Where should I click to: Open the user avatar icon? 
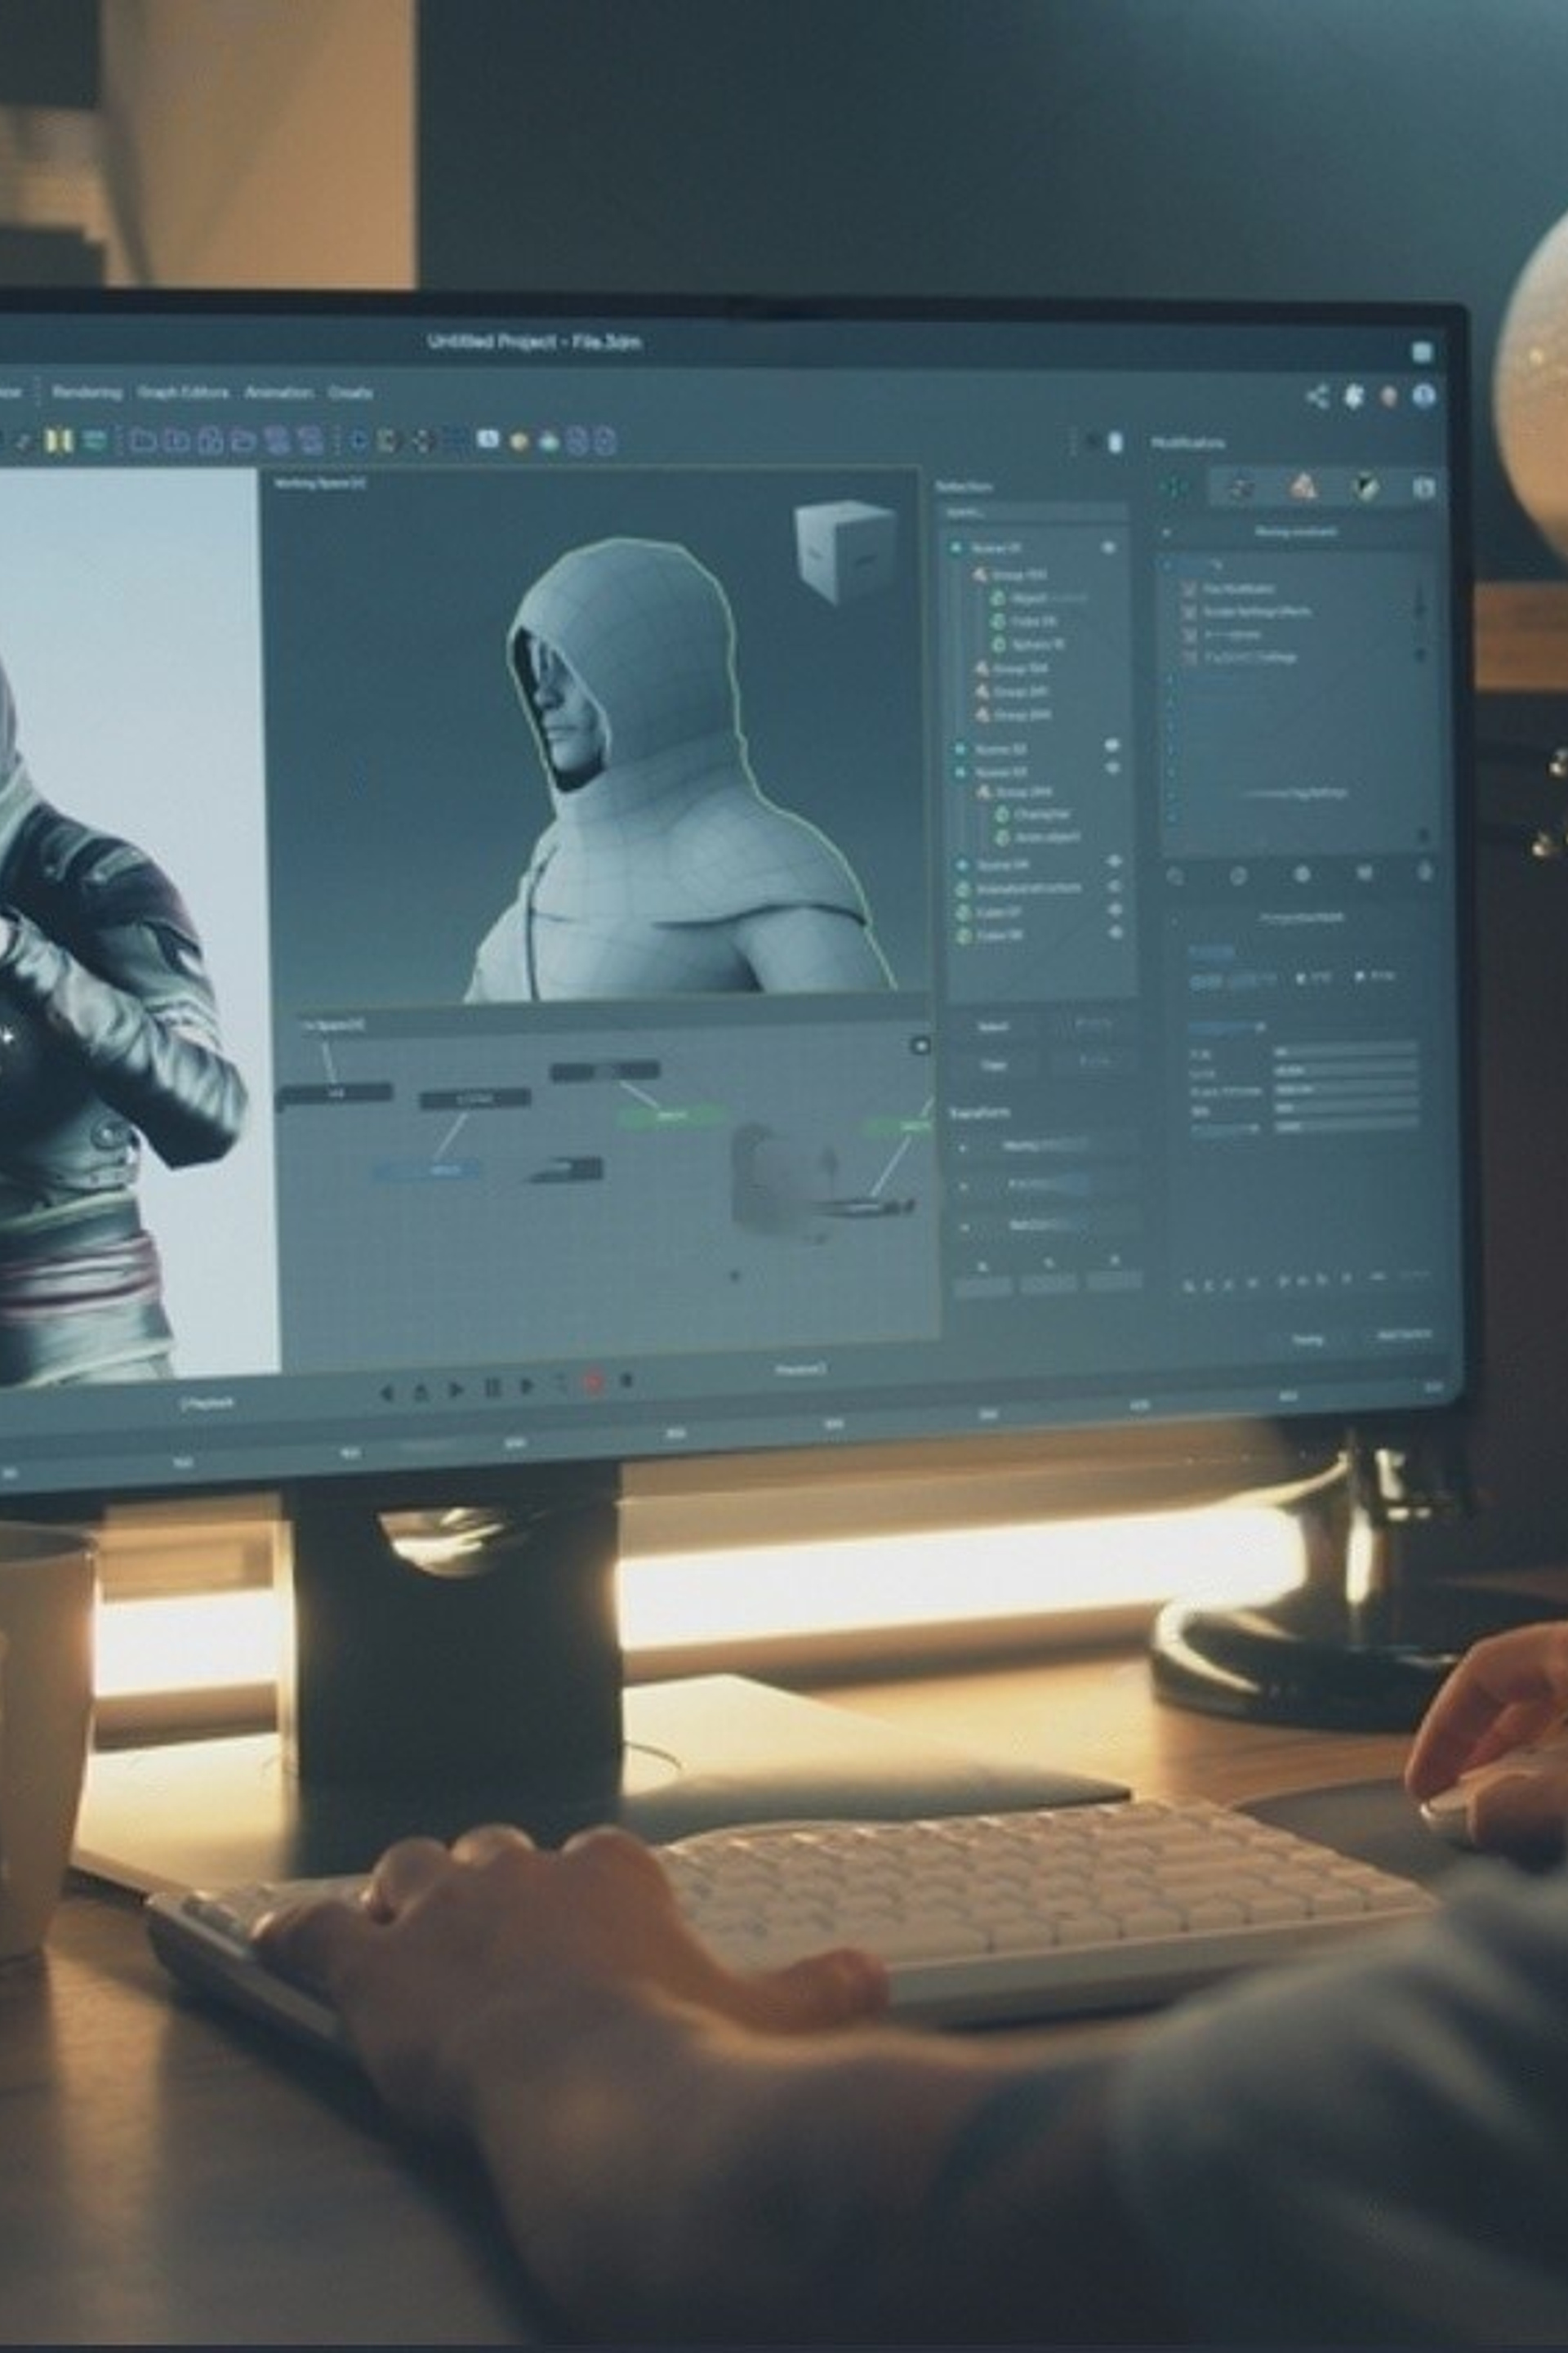coord(1389,396)
